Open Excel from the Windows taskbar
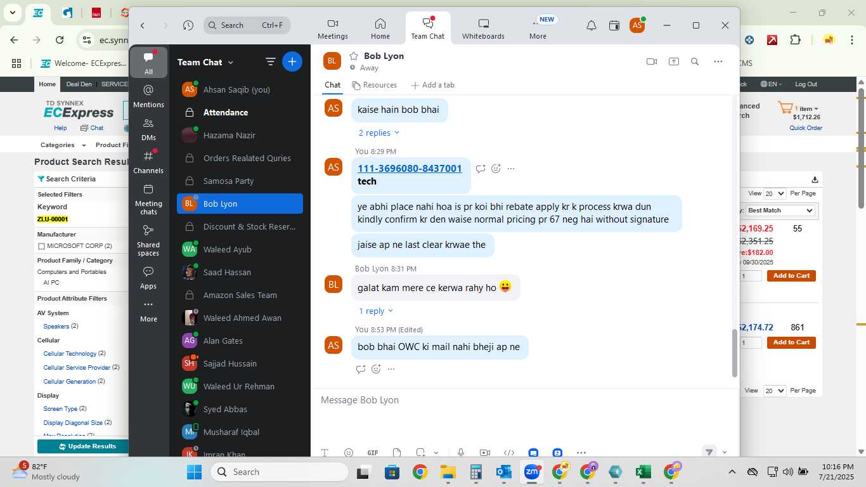 coord(643,472)
